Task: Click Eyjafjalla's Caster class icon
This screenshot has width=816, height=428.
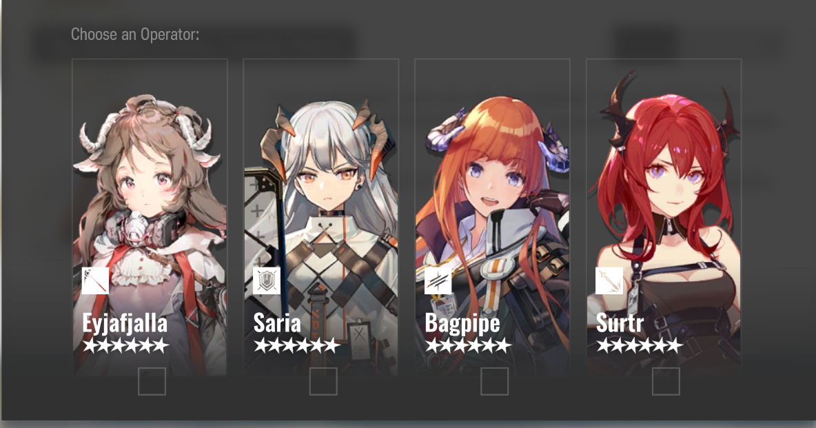Action: (95, 281)
